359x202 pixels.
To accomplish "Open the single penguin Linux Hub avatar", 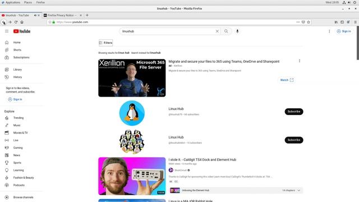I will pyautogui.click(x=132, y=113).
